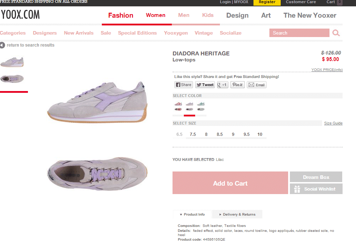Screen dimensions: 356x247
Task: View the top-view shoe thumbnail
Action: 12,78
